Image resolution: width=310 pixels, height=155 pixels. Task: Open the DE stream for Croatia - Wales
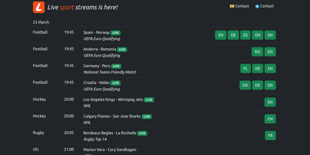click(258, 85)
